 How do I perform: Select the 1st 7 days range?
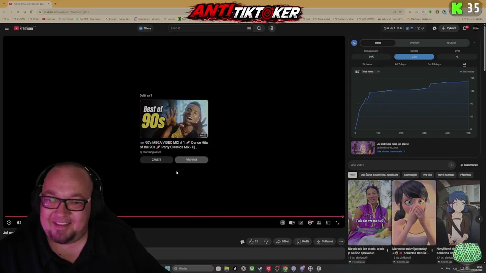[x=400, y=64]
